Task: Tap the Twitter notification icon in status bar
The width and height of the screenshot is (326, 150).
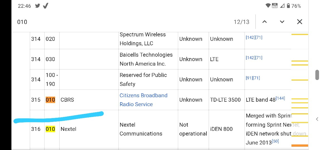Action: (38, 6)
